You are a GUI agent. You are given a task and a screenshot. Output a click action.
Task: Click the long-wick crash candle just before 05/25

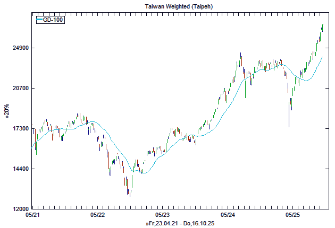289,114
